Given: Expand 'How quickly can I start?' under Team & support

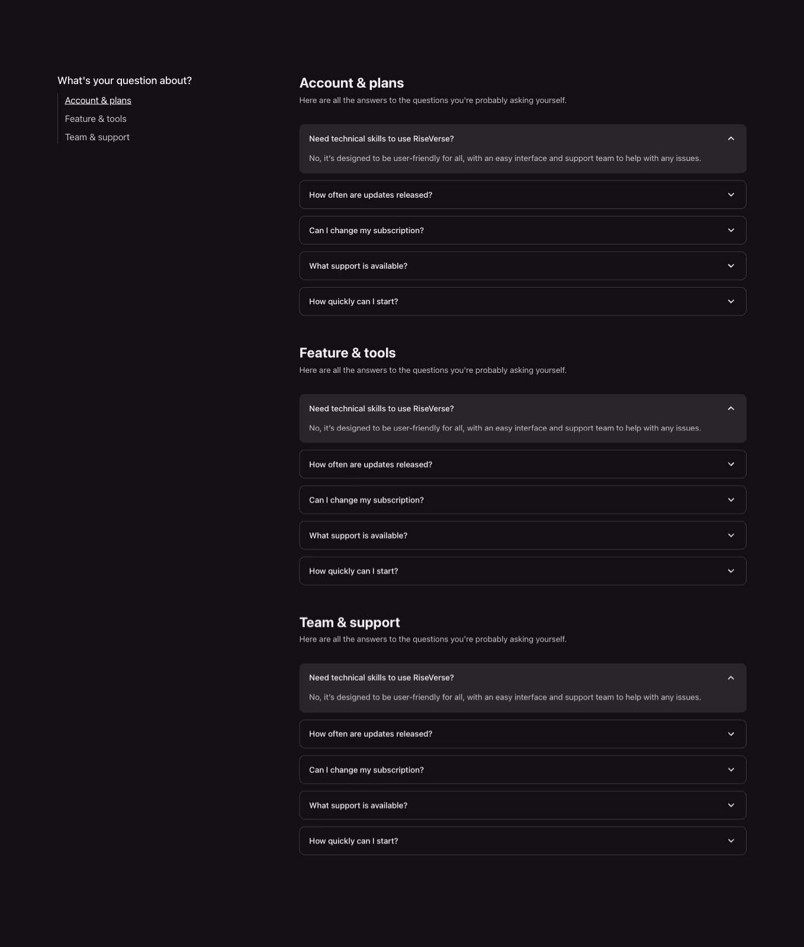Looking at the screenshot, I should tap(522, 840).
